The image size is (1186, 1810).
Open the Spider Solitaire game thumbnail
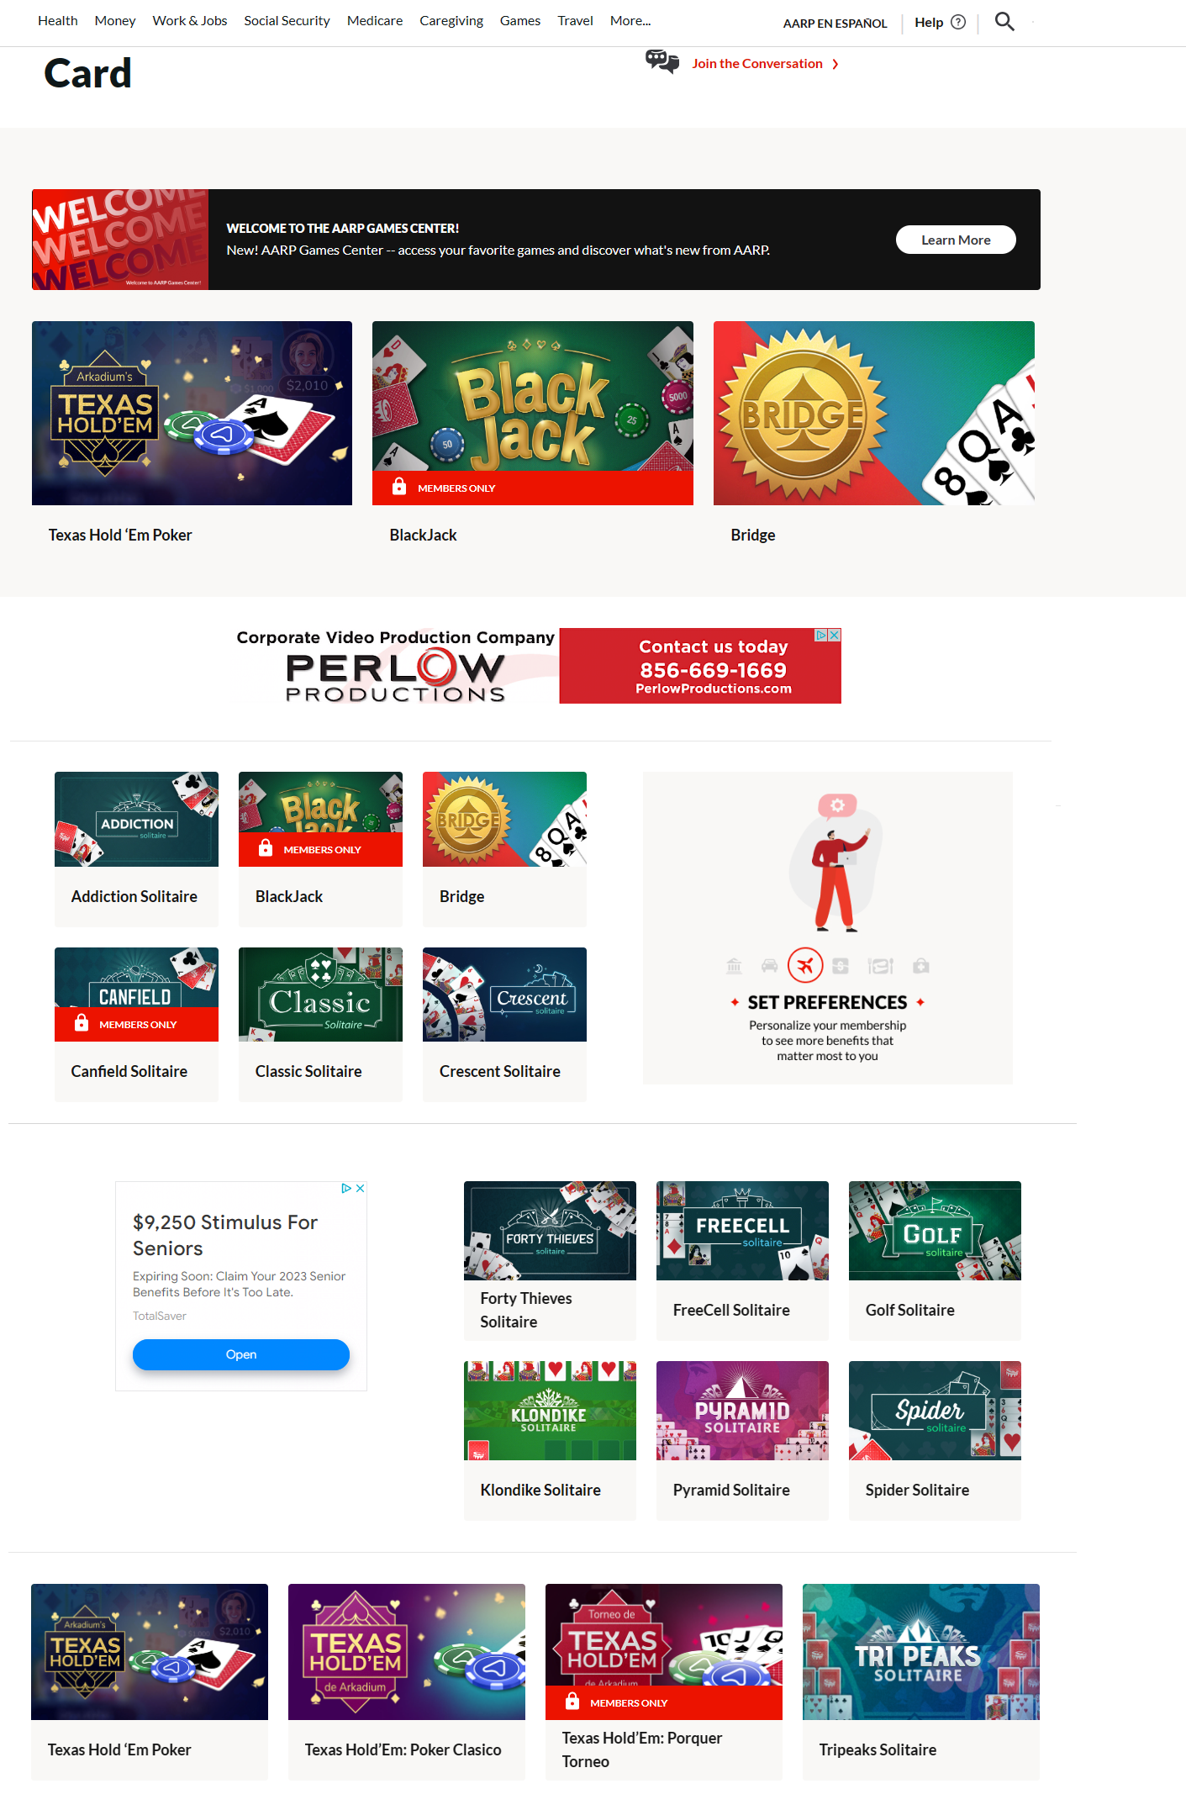click(935, 1411)
